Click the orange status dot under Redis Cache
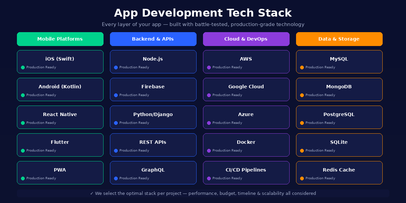This screenshot has width=406, height=203. [x=302, y=178]
